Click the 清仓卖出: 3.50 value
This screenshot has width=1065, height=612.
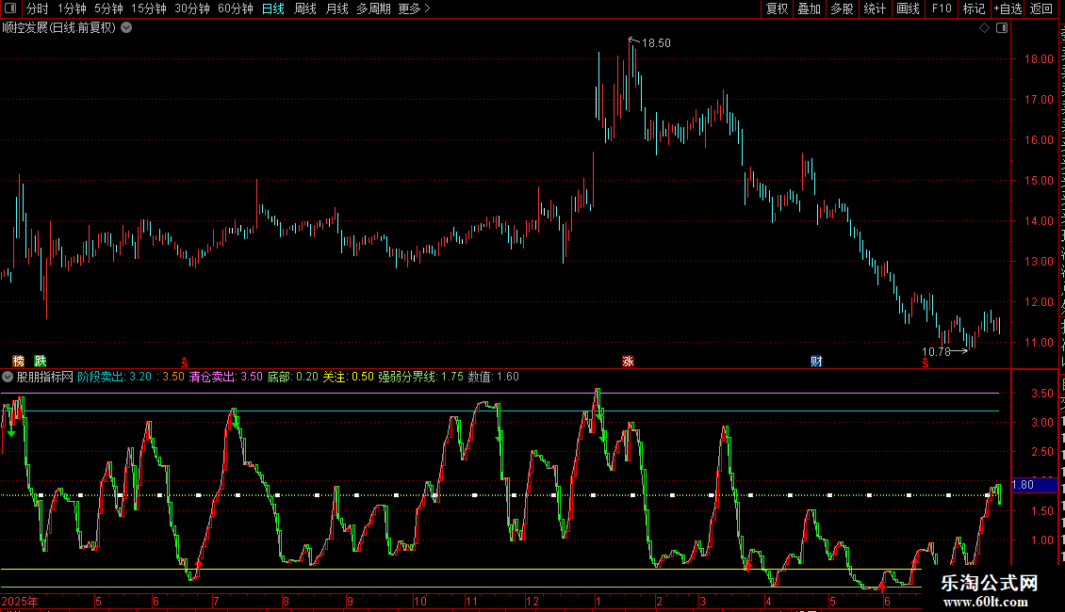225,377
